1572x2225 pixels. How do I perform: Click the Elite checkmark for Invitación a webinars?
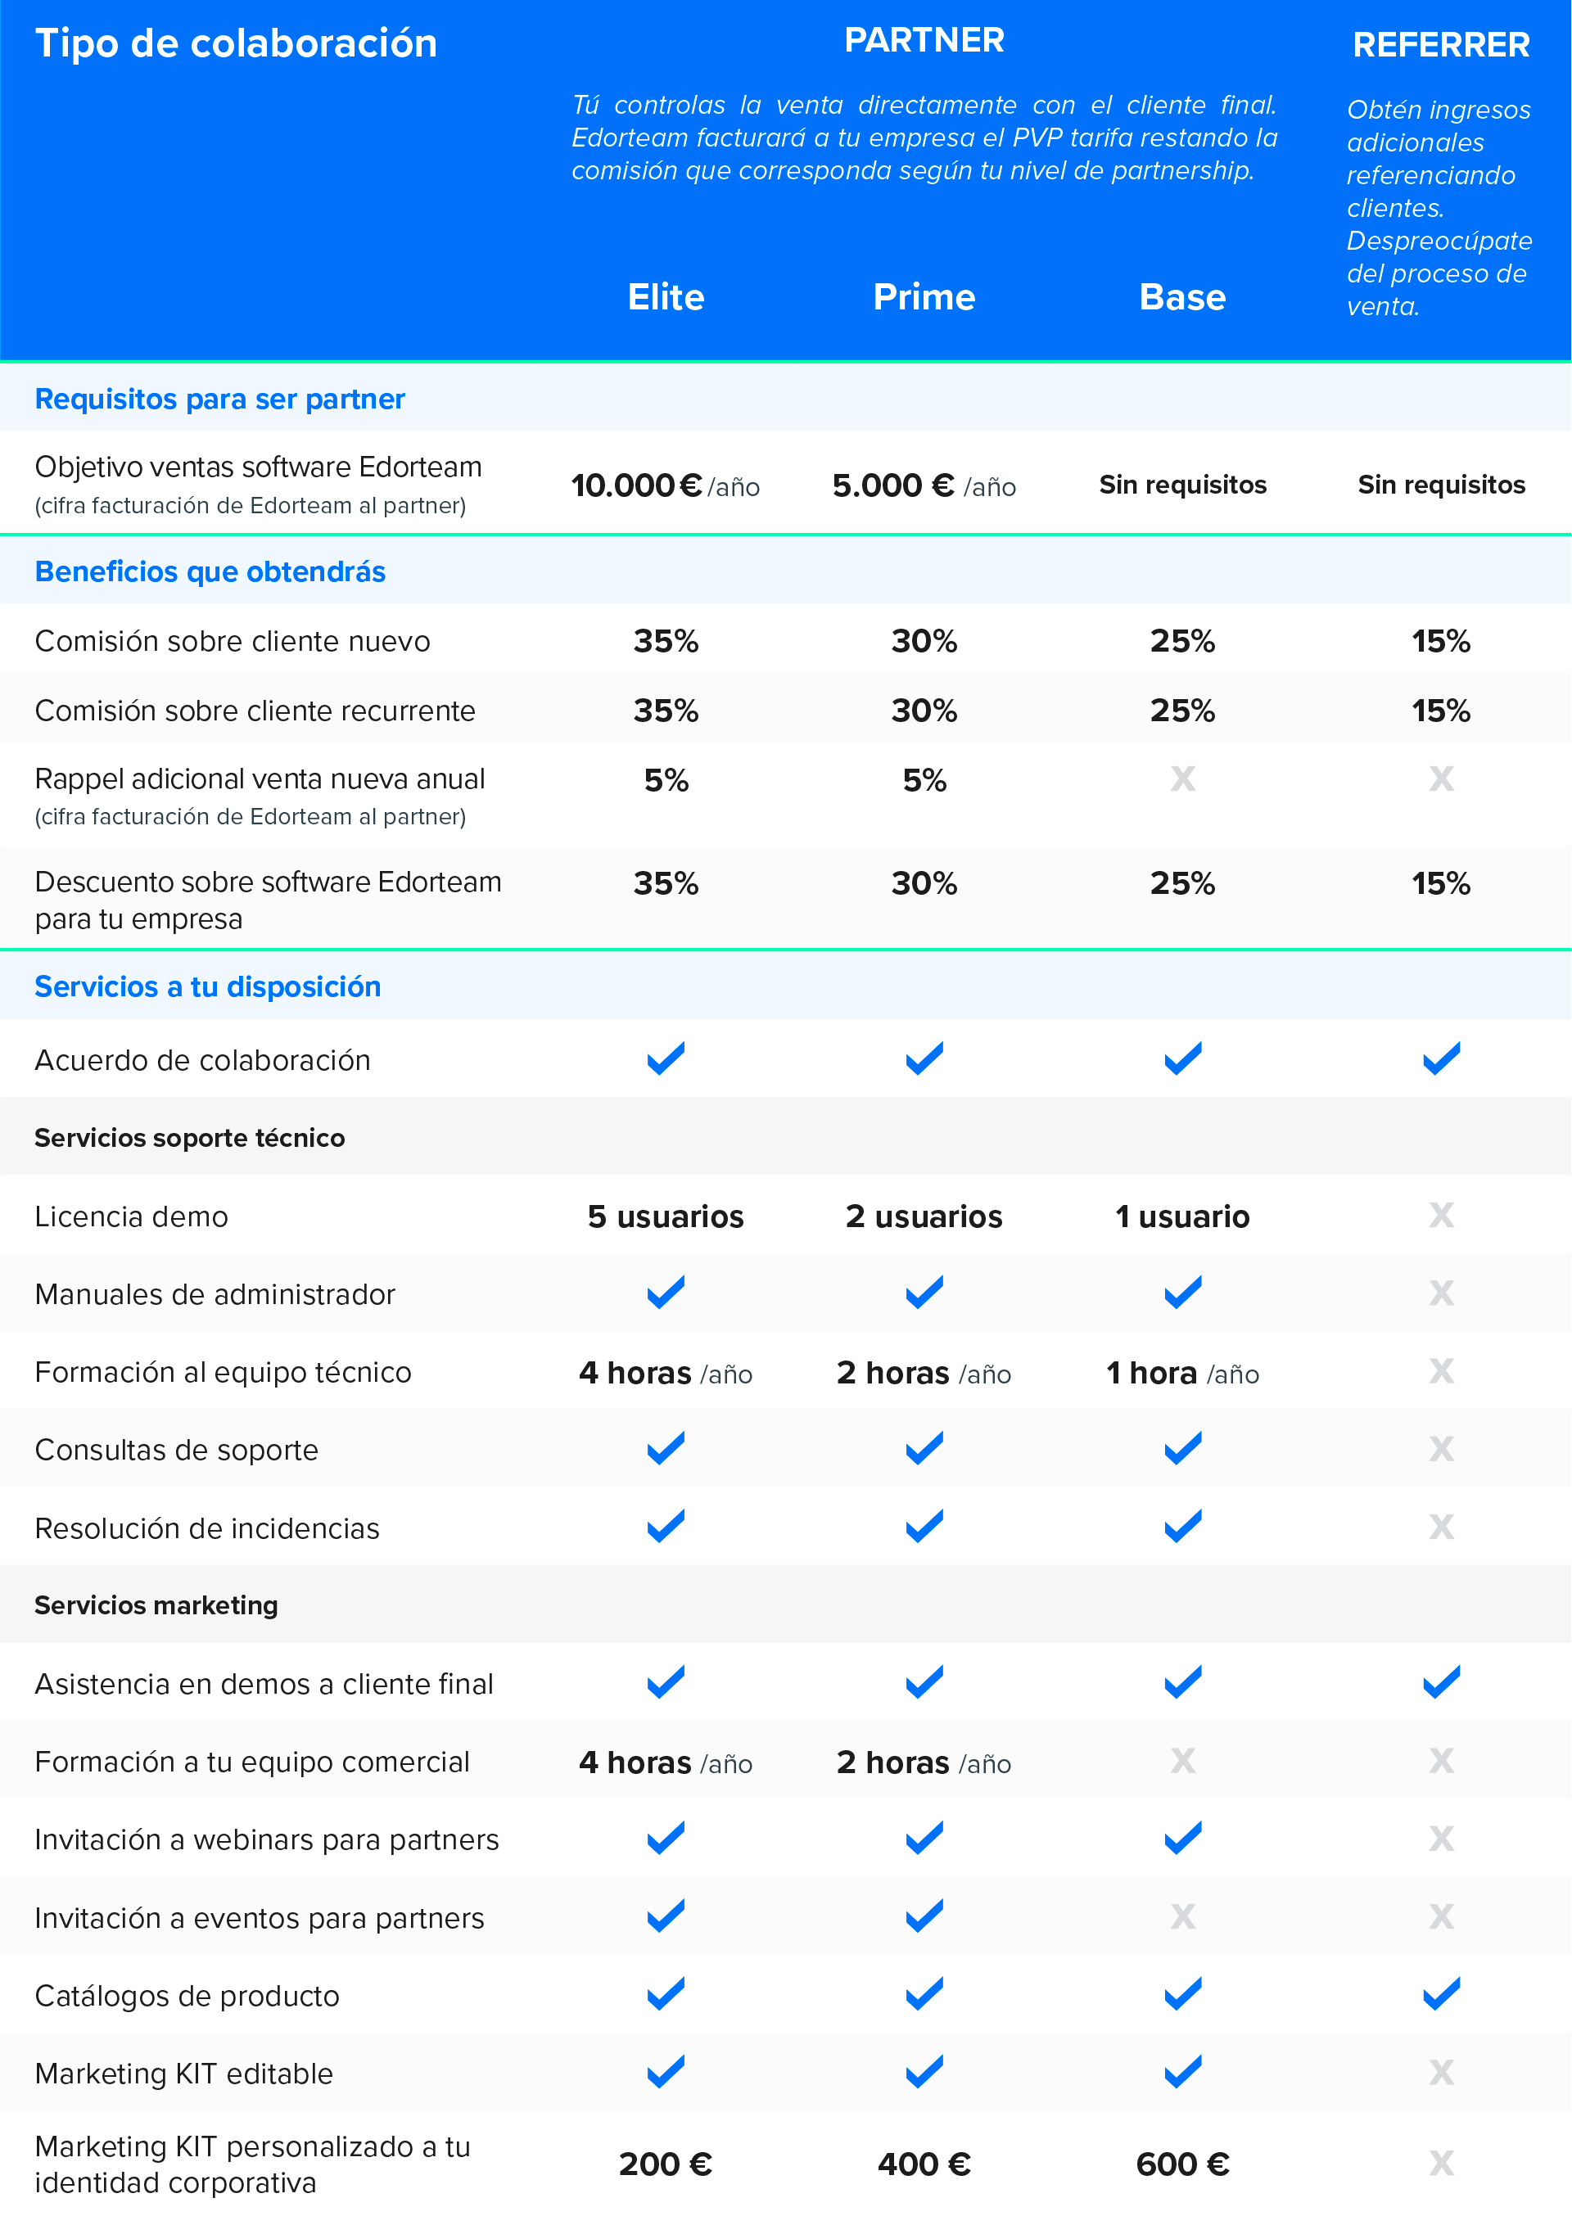click(666, 1837)
